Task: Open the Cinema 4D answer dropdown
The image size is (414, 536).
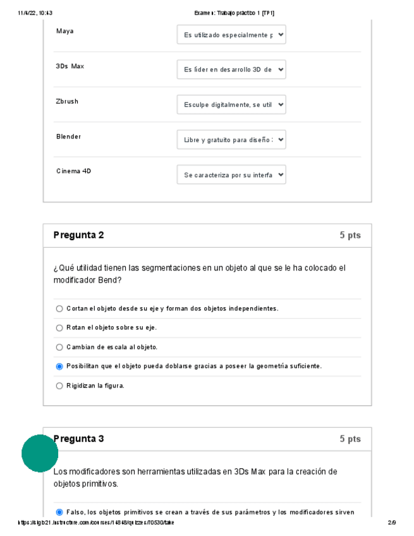Action: click(x=231, y=174)
